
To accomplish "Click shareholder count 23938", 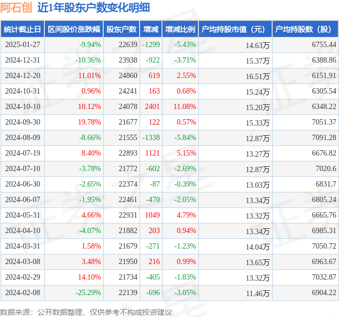I will 128,60.
